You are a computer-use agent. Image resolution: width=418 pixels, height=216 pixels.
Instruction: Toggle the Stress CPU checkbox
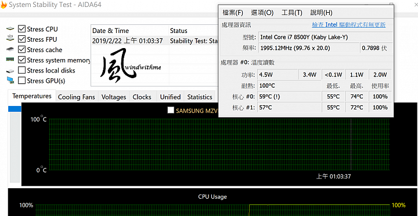pos(22,29)
